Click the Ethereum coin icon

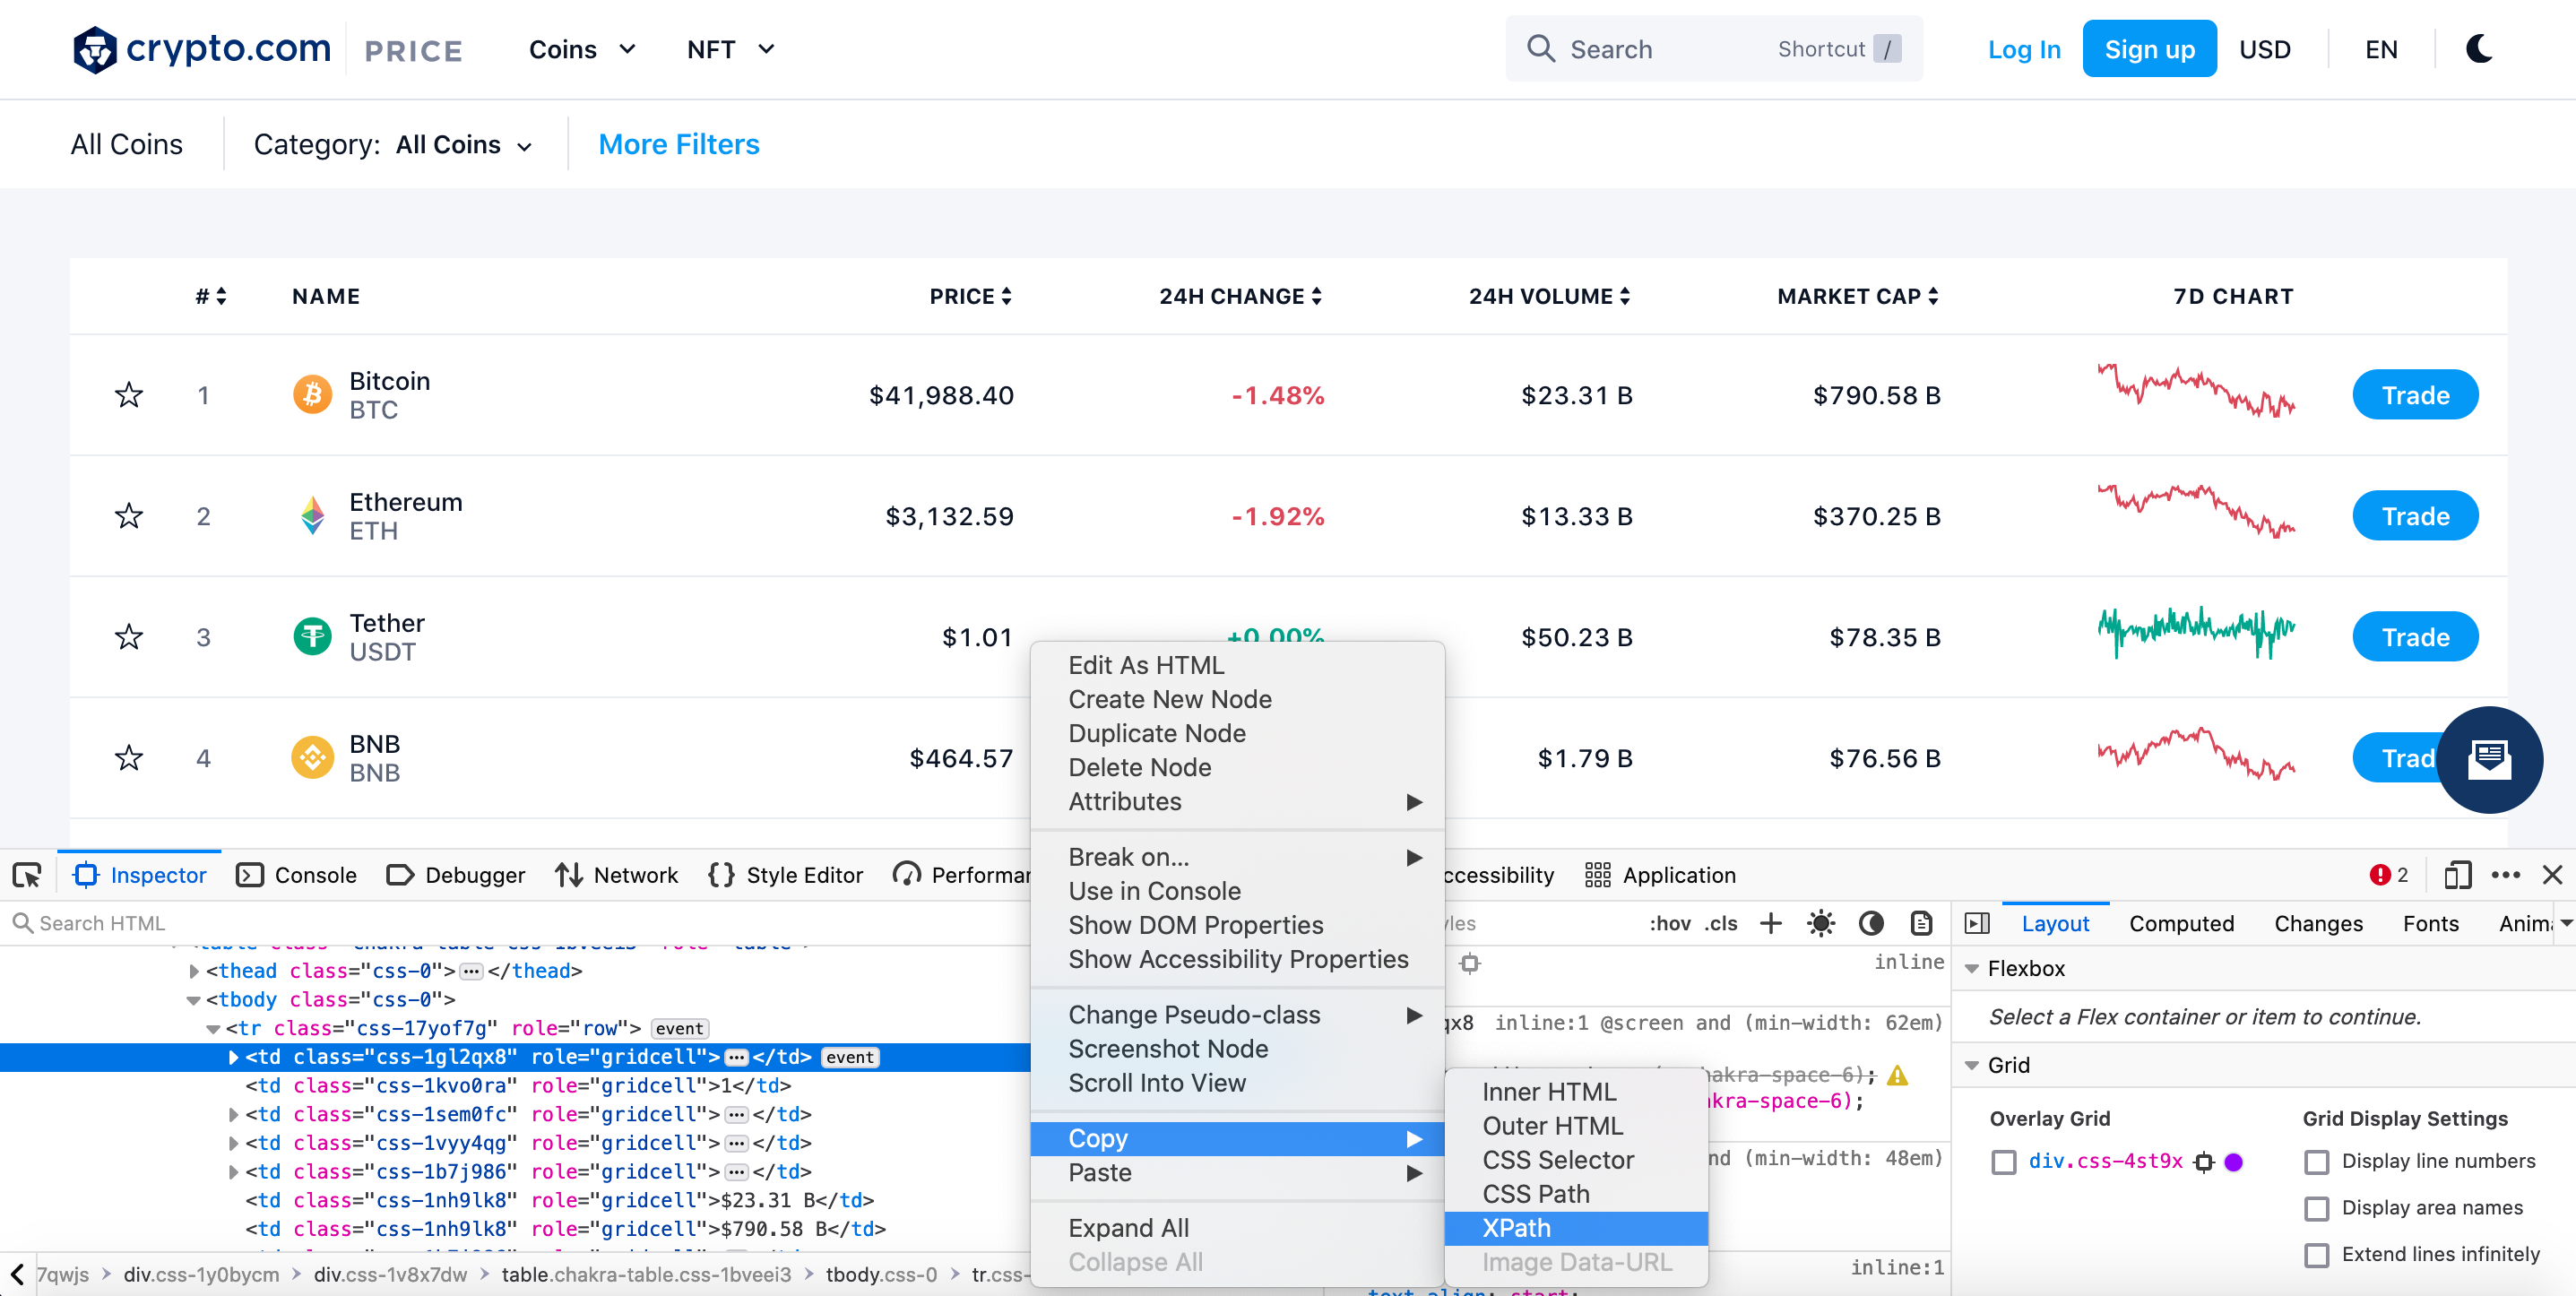click(312, 516)
